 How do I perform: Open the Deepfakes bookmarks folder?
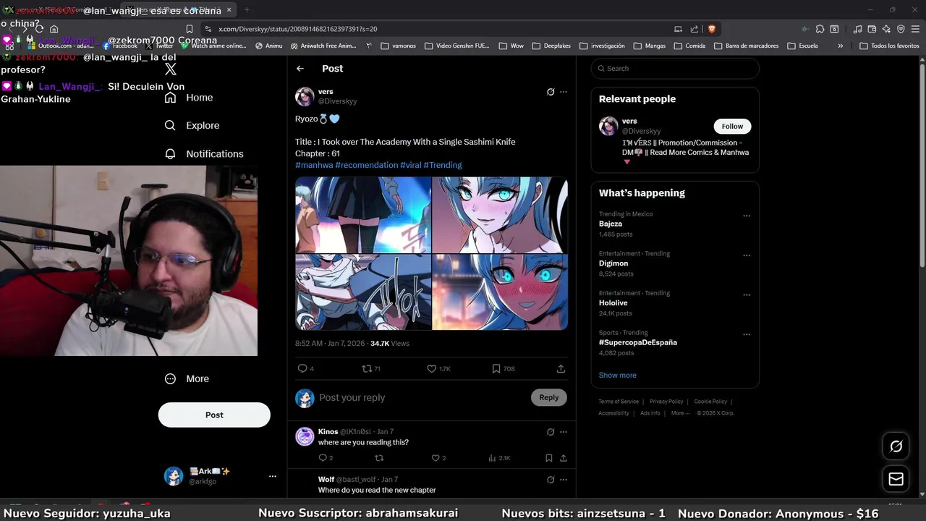click(x=551, y=46)
